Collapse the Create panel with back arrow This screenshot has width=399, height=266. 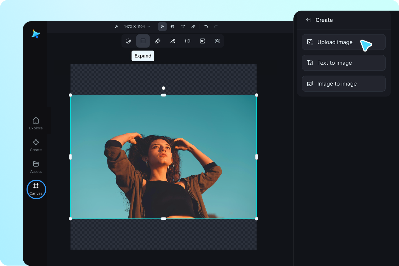[x=309, y=20]
